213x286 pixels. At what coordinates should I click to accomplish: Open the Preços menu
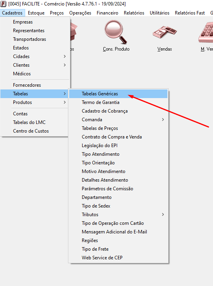(57, 13)
